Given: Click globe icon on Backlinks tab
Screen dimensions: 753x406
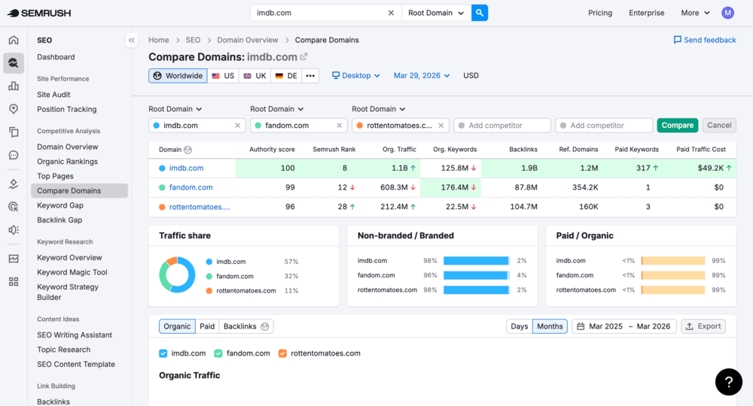Looking at the screenshot, I should click(x=264, y=326).
